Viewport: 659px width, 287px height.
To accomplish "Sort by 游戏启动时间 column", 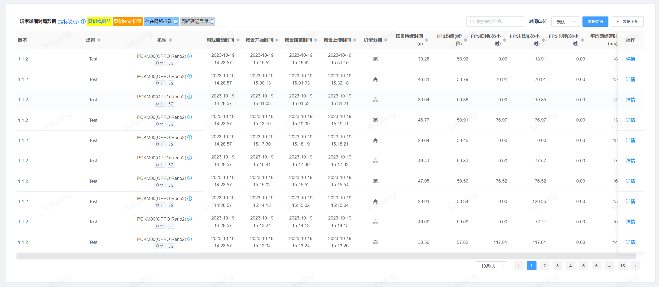I will pyautogui.click(x=238, y=40).
